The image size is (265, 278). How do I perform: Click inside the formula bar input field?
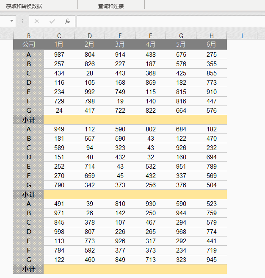pyautogui.click(x=169, y=21)
